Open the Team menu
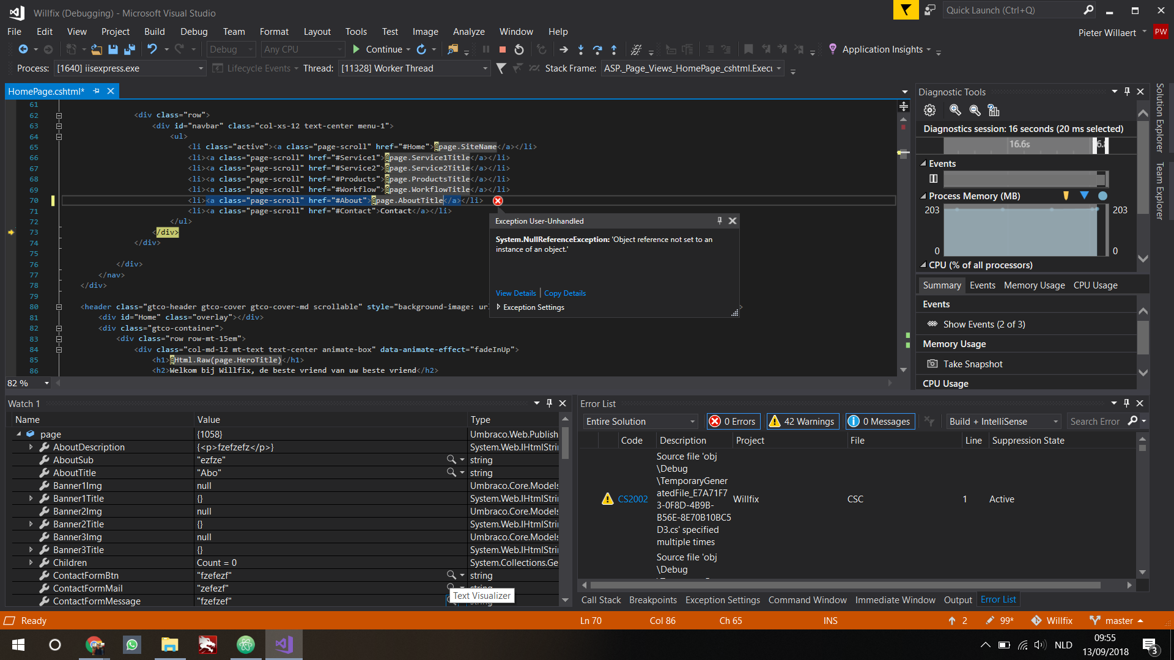1174x660 pixels. point(234,31)
